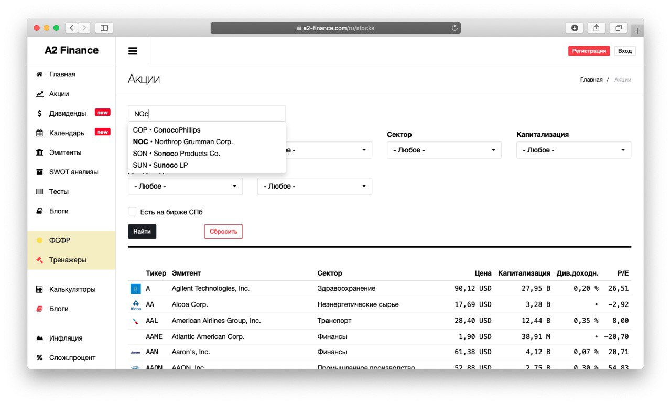671x405 pixels.
Task: Open the Эмитенты sidebar item
Action: 71,152
